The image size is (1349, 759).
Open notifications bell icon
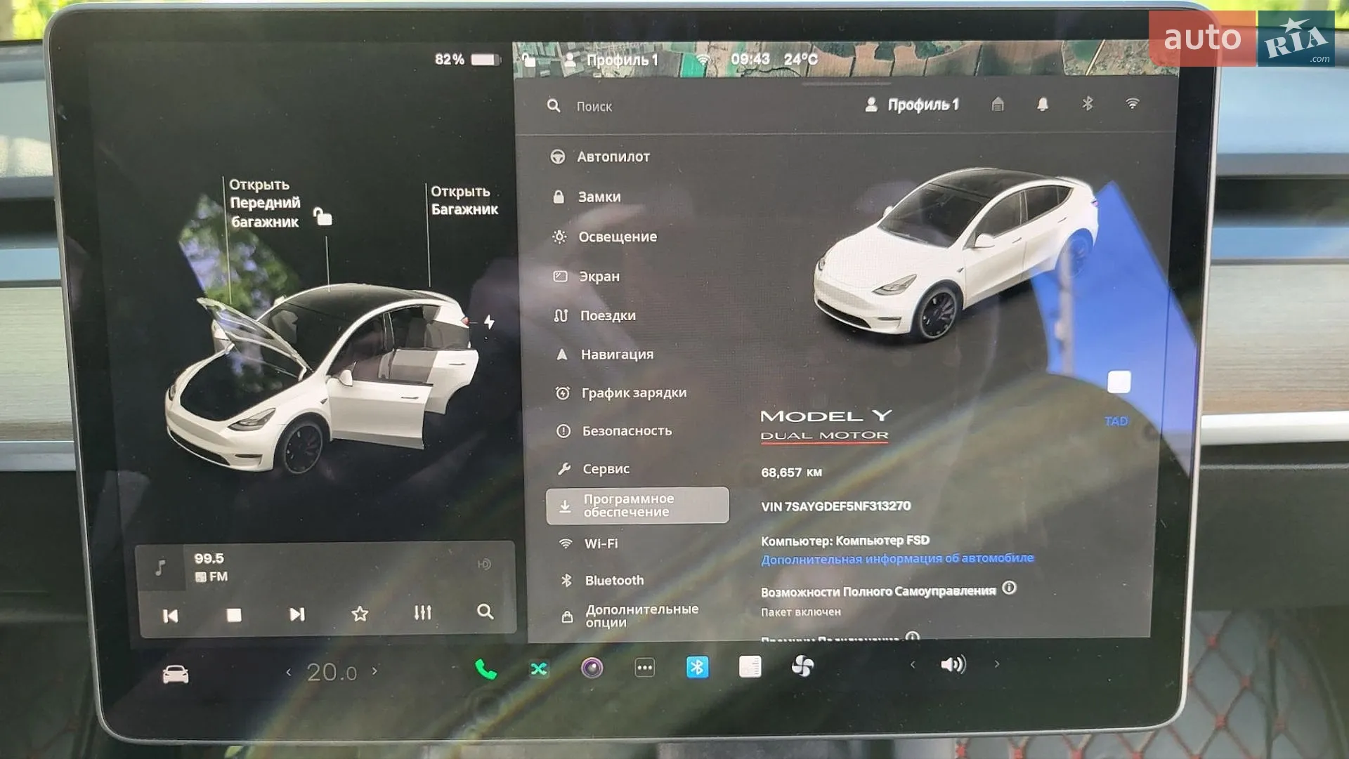pos(1043,105)
